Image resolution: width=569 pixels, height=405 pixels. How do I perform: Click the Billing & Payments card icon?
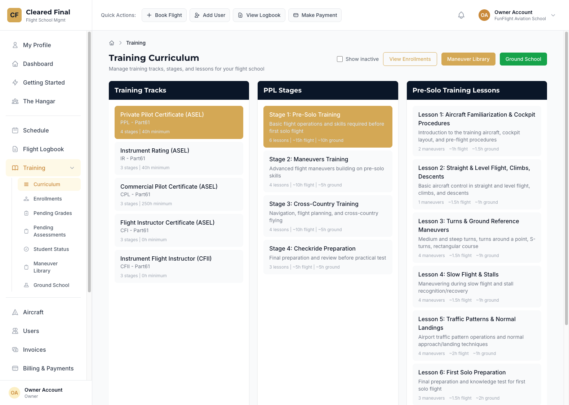15,368
